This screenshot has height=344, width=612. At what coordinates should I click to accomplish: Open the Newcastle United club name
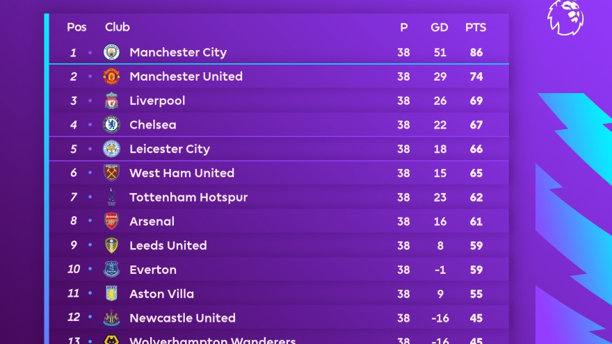pos(182,318)
